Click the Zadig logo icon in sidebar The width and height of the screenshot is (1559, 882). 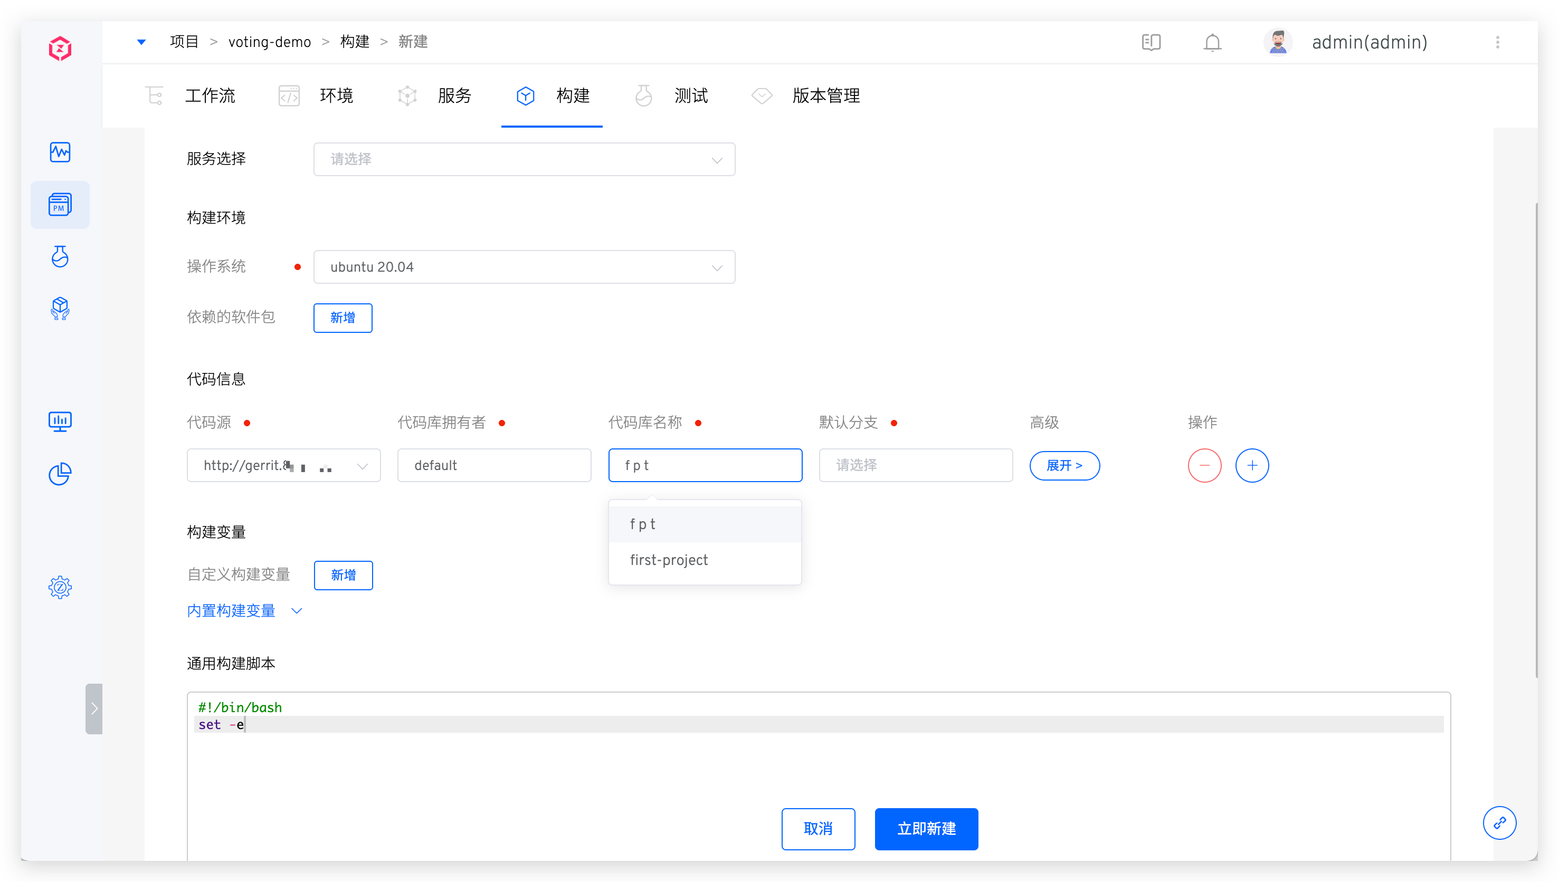click(60, 49)
